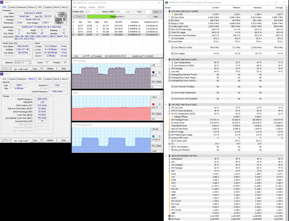289x221 pixels.
Task: Click the LinX elapsed time progress bar
Action: pos(117,17)
